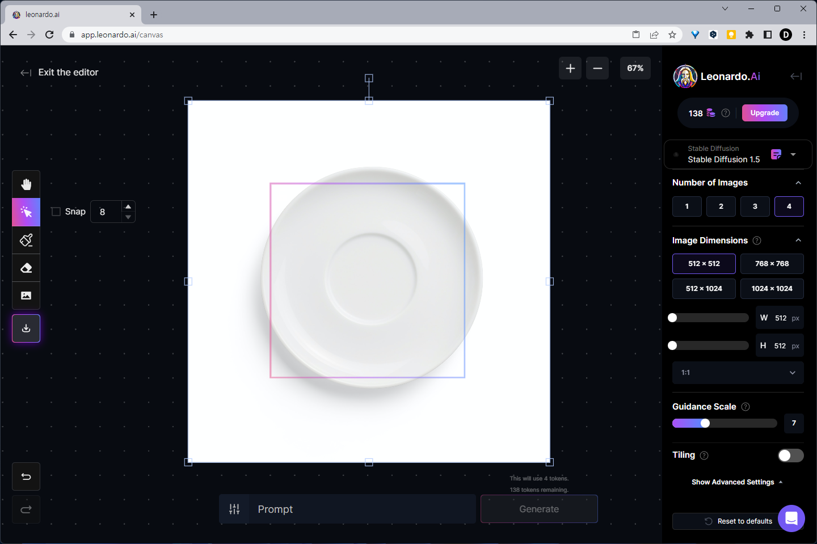Image resolution: width=817 pixels, height=544 pixels.
Task: Activate the Select pointer tool
Action: (26, 212)
